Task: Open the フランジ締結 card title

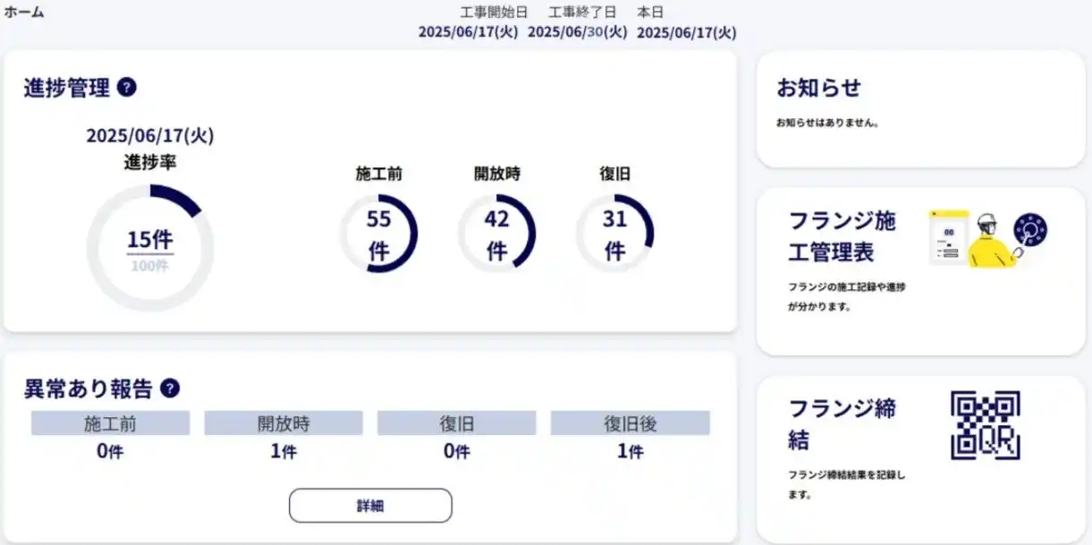Action: (x=842, y=424)
